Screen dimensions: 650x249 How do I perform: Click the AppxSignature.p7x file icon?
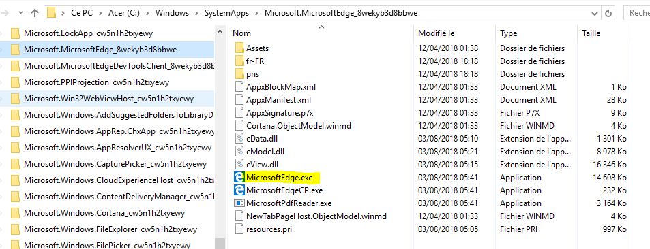[x=239, y=112]
